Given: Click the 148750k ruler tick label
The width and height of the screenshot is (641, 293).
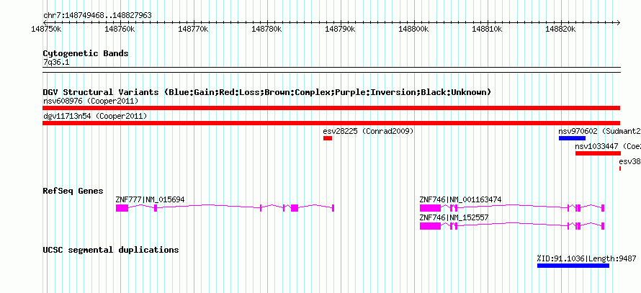Looking at the screenshot, I should (x=47, y=30).
